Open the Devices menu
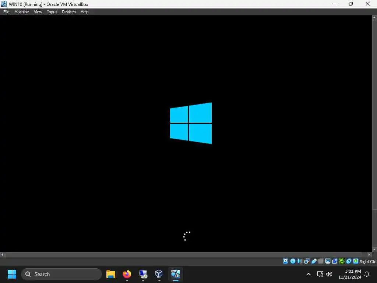 [68, 12]
